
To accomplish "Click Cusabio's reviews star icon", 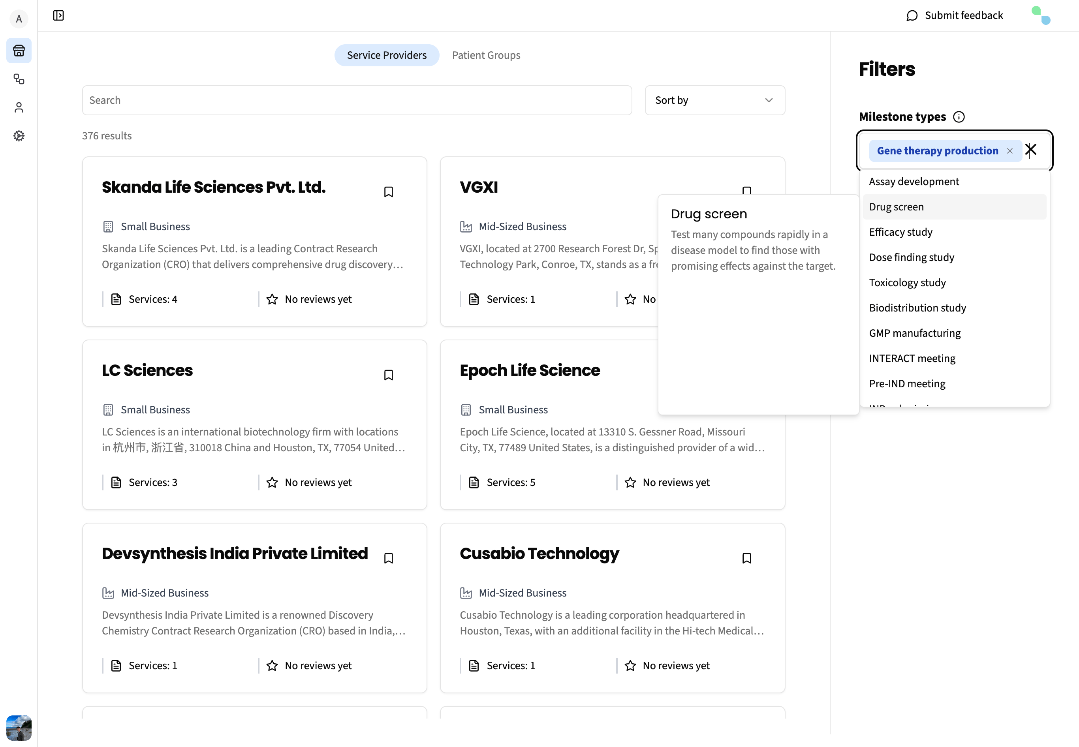I will (630, 666).
